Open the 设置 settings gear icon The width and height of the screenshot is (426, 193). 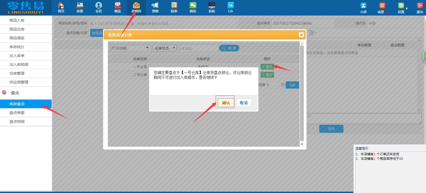pos(401,6)
